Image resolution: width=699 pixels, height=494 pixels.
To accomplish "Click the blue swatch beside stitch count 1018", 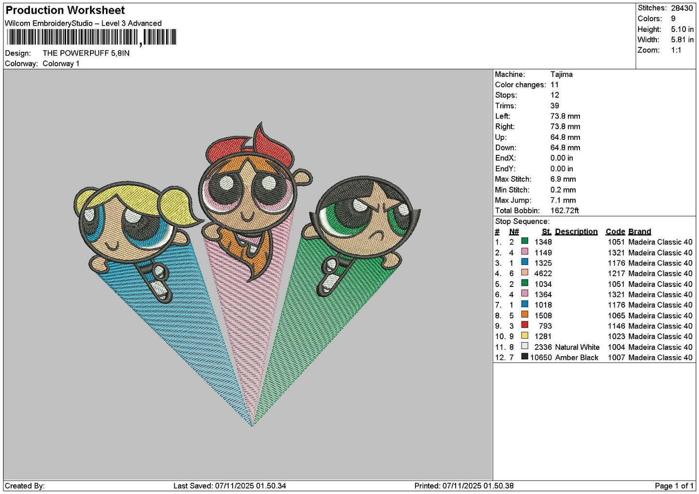I will [524, 304].
